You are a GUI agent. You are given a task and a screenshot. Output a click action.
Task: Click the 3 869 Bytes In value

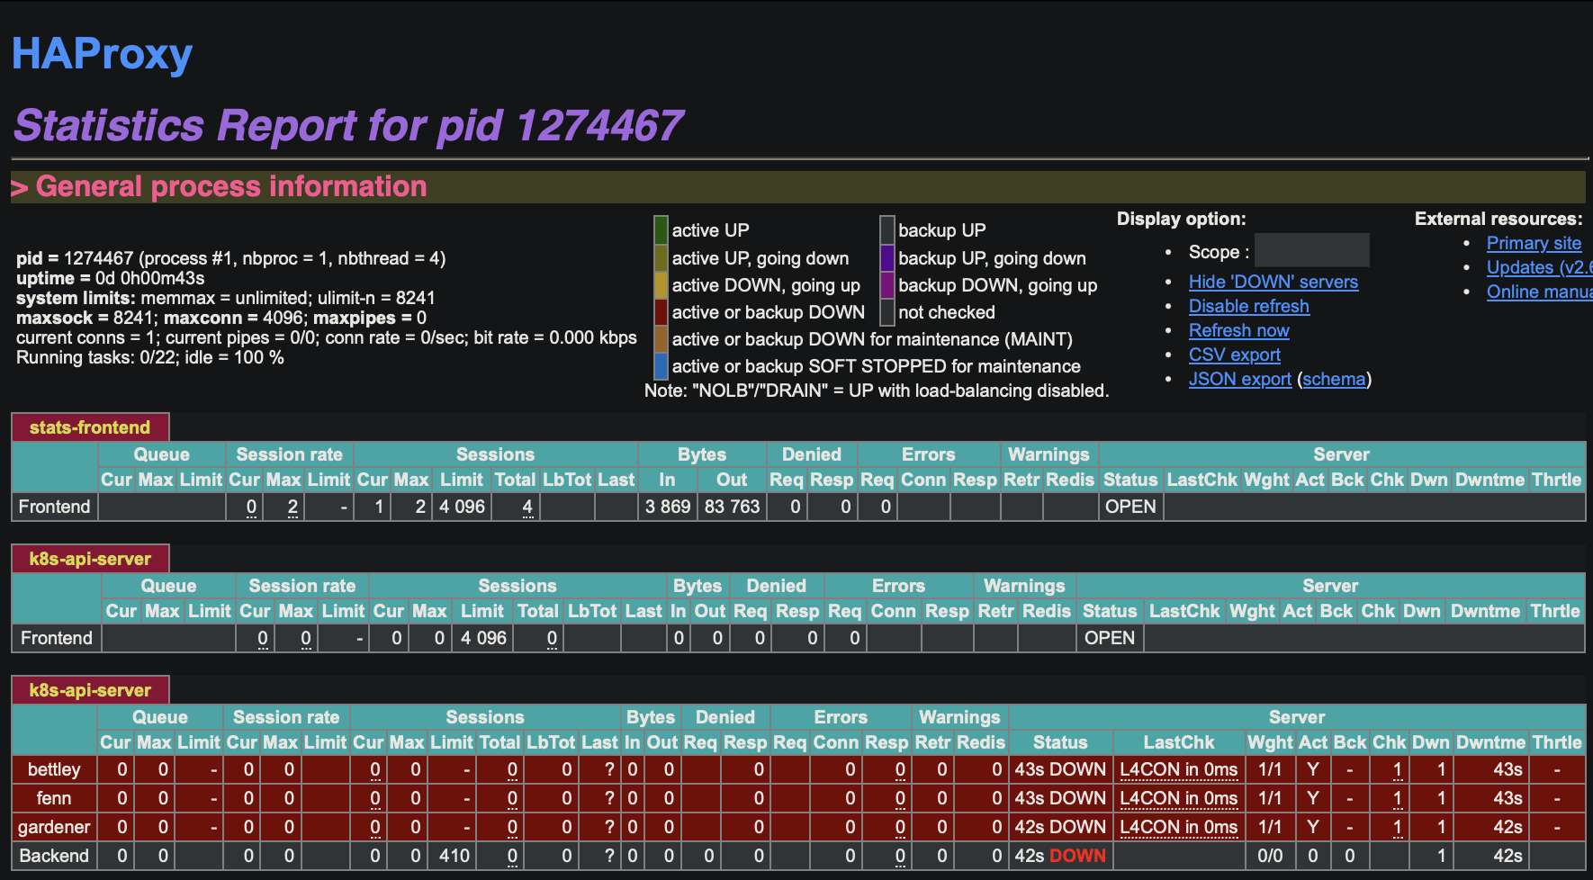668,507
